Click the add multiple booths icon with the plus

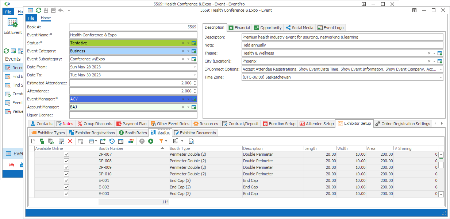click(51, 141)
